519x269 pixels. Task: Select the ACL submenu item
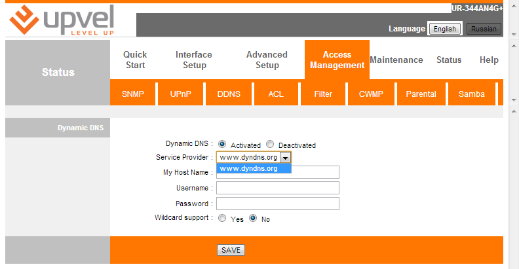276,94
